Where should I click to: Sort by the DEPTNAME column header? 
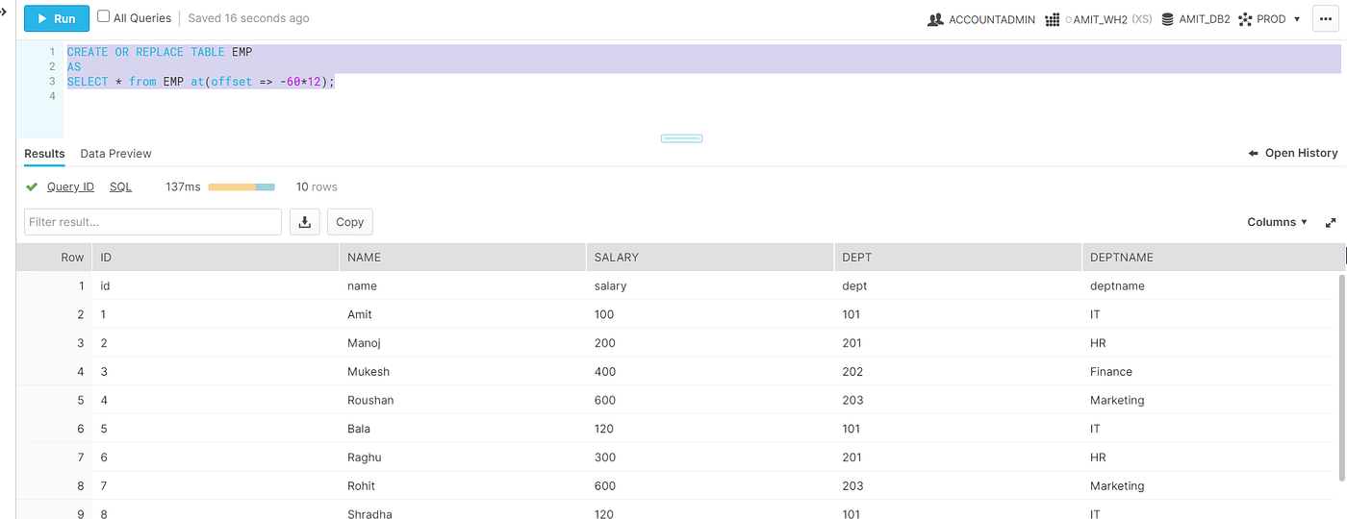(1212, 257)
